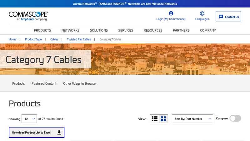Click the Twisted Pair Cables breadcrumb

(79, 39)
